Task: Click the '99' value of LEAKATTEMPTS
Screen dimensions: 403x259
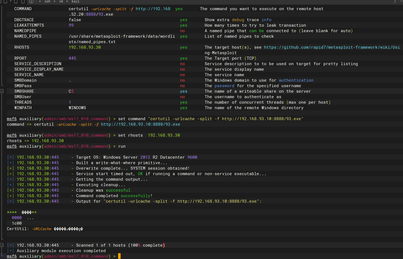Action: (x=71, y=25)
